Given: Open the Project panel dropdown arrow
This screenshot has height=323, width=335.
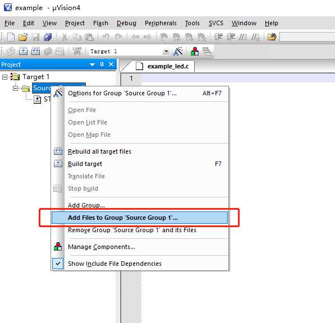Looking at the screenshot, I should coord(92,64).
